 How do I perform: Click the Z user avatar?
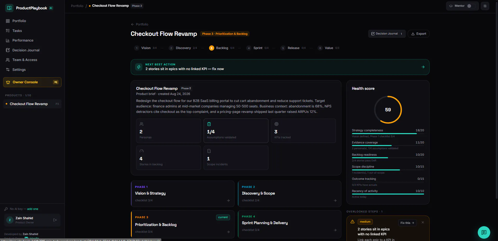coord(10,220)
